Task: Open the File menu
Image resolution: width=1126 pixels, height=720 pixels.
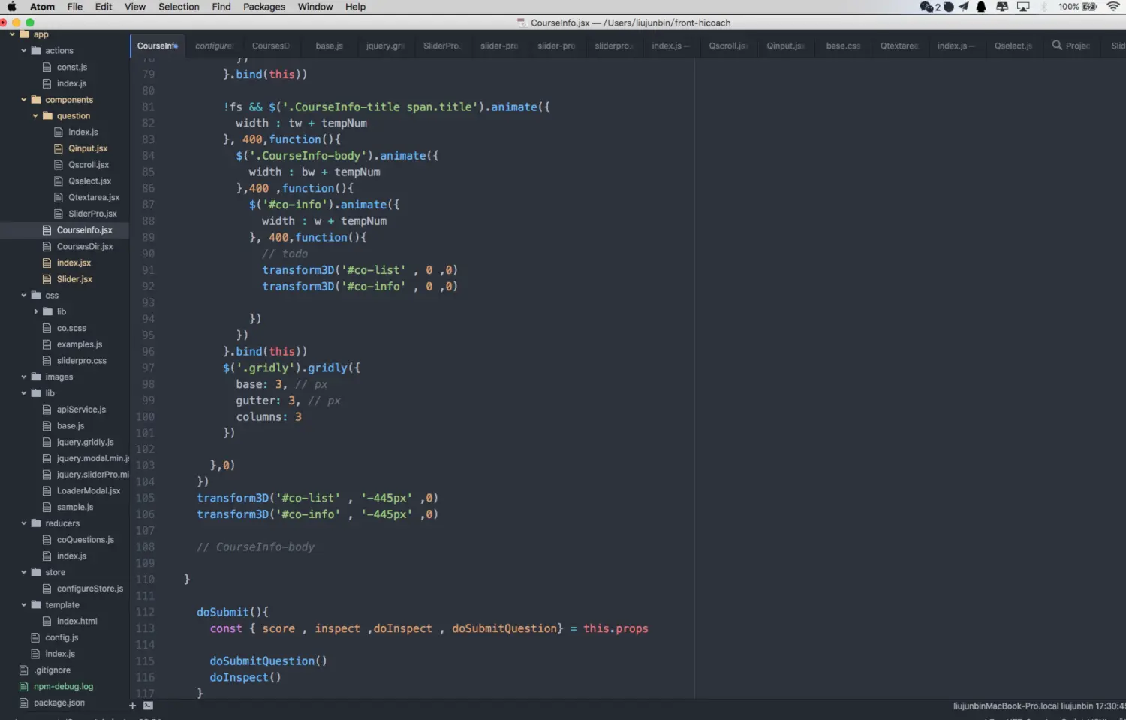Action: click(75, 7)
